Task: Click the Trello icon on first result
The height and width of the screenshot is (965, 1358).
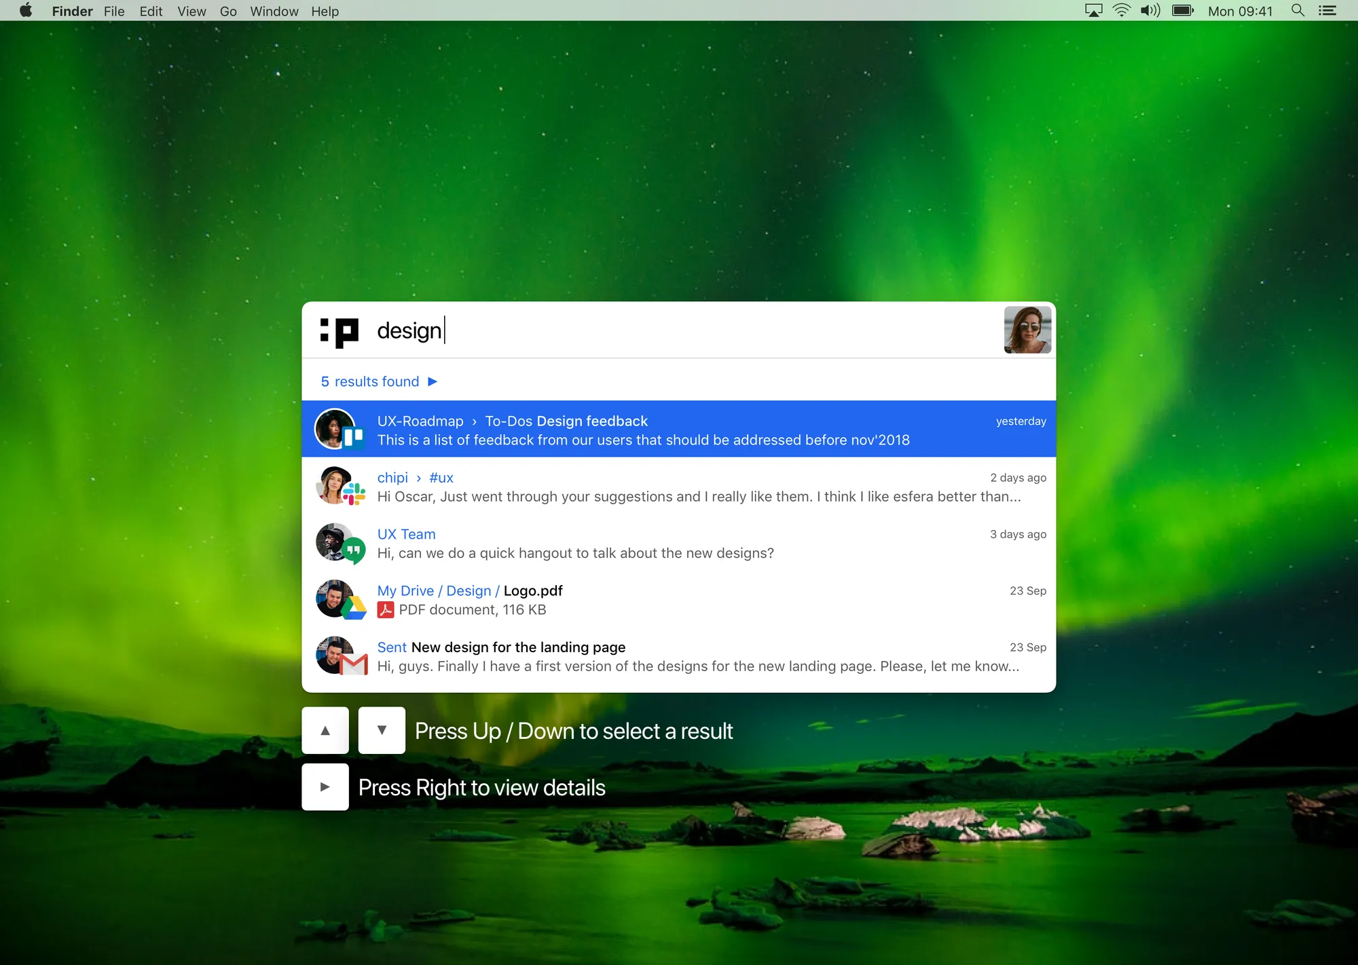Action: pyautogui.click(x=353, y=438)
